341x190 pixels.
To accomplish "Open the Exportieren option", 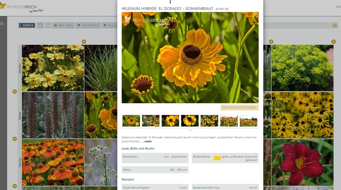I will pyautogui.click(x=88, y=25).
